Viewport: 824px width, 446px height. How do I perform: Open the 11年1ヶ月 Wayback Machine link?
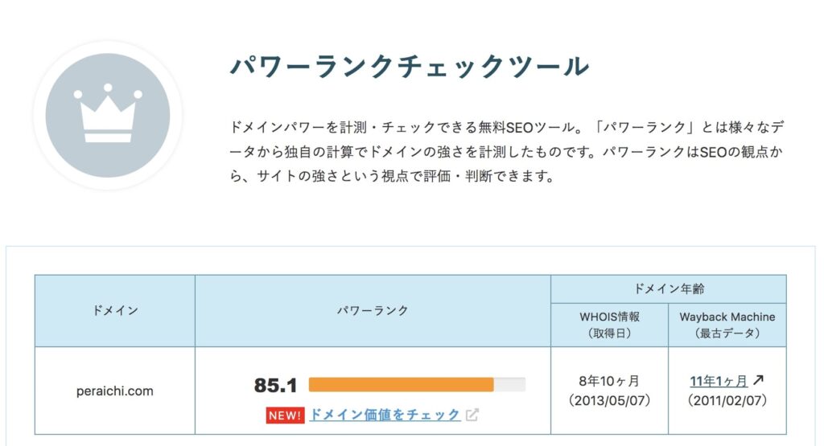(719, 381)
